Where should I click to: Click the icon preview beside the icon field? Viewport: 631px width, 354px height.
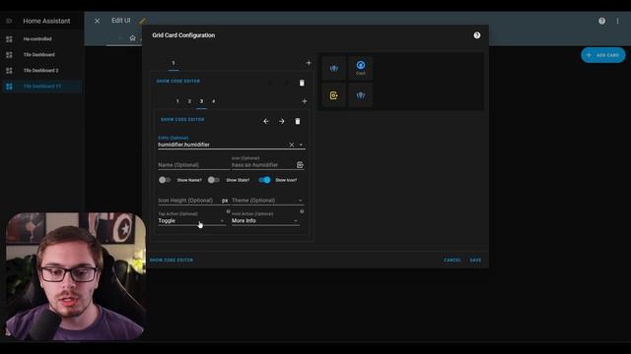(300, 164)
